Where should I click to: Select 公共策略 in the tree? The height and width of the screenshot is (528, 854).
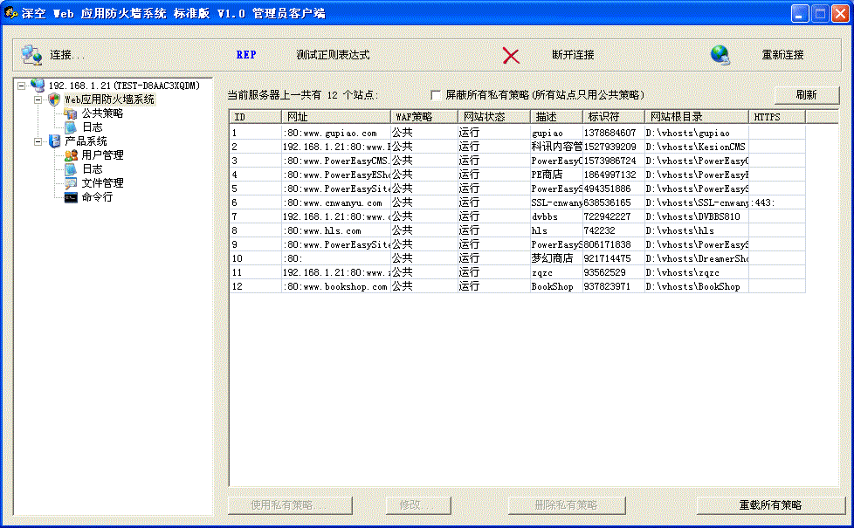point(102,113)
